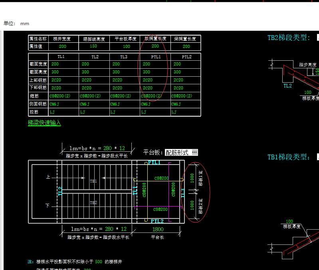
Task: Edit step count 12 above stair plan
Action: 122,148
